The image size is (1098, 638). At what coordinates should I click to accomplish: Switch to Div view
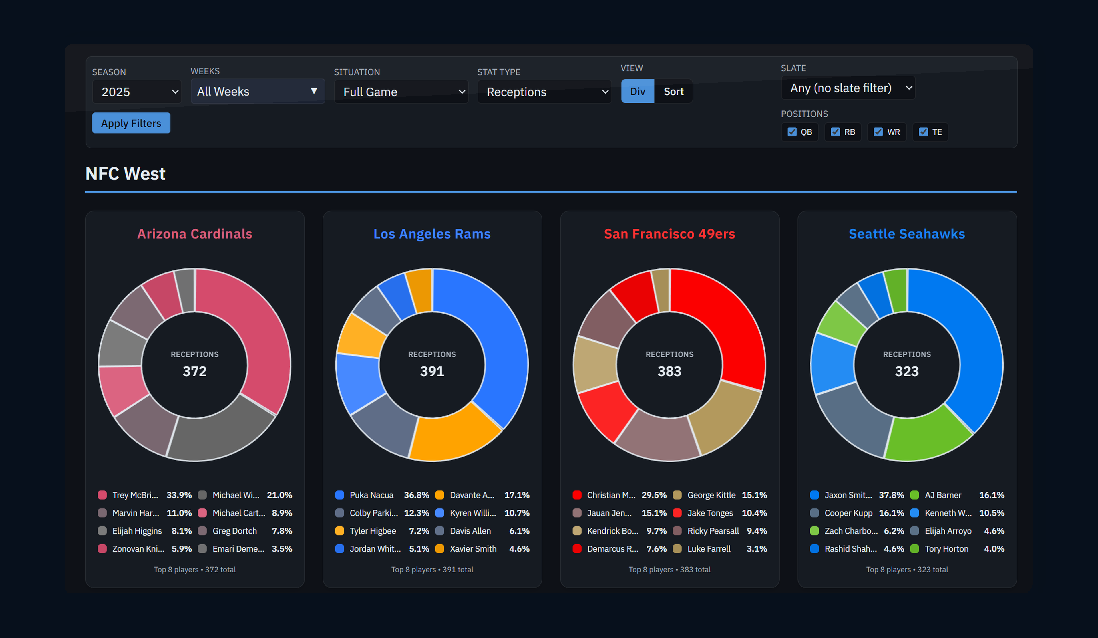click(637, 91)
